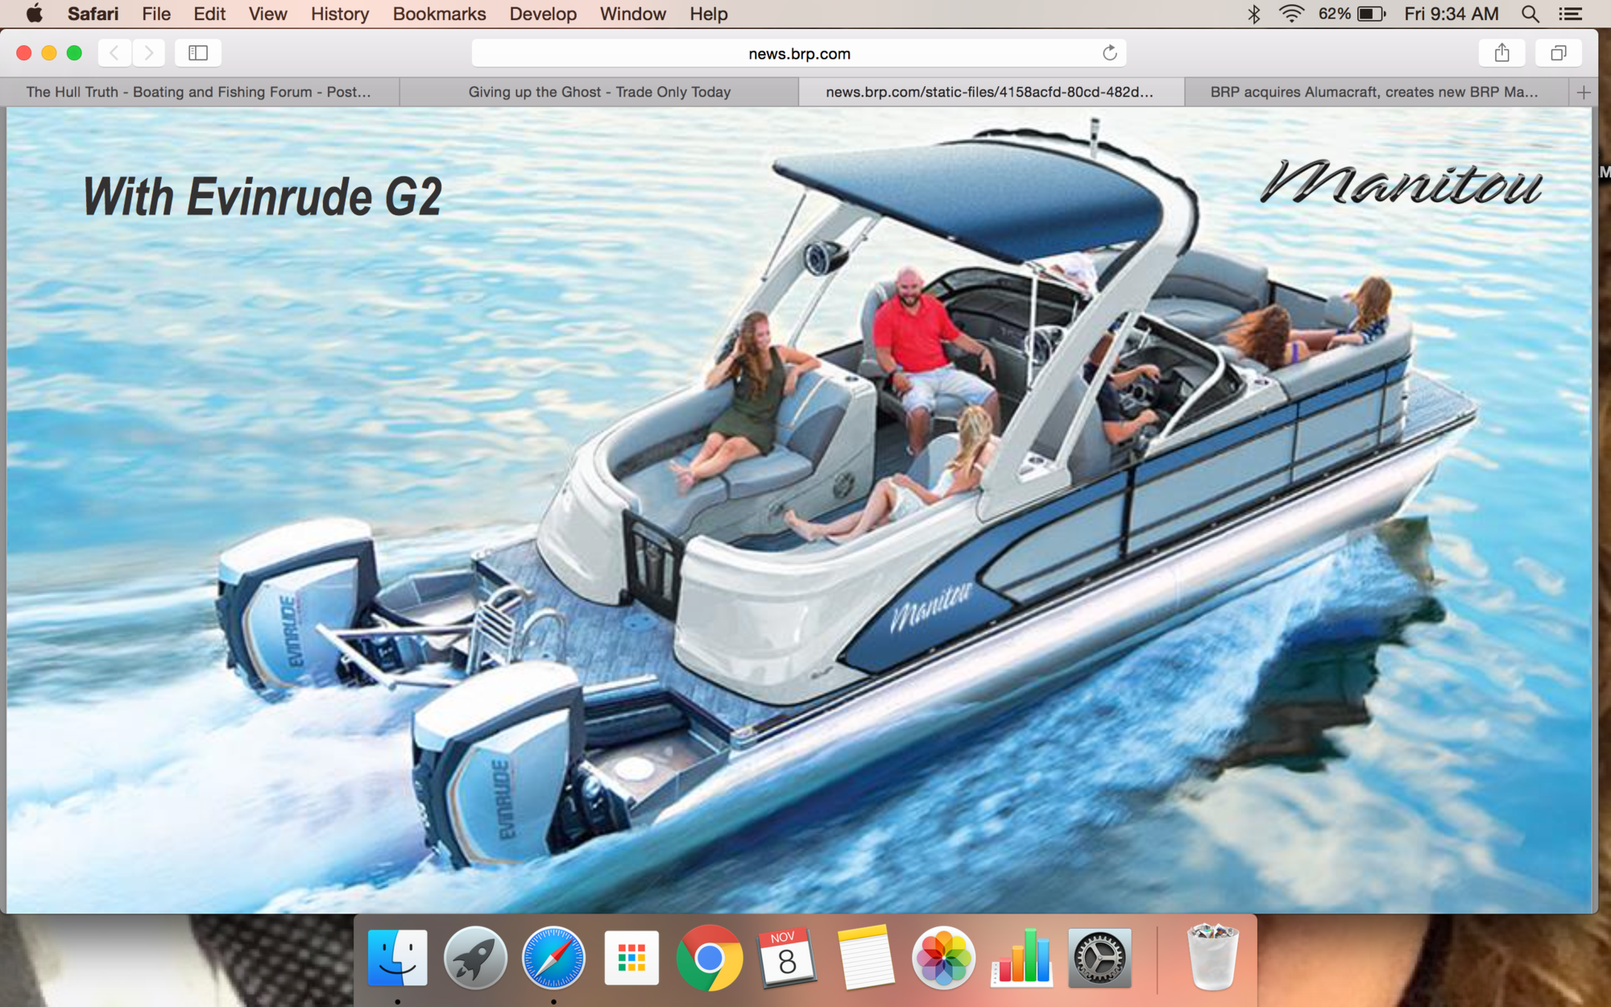
Task: Open the Share button in Safari toolbar
Action: click(x=1501, y=53)
